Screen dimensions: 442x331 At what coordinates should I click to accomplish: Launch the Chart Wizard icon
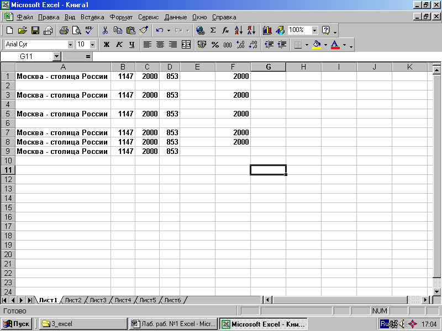[x=267, y=30]
